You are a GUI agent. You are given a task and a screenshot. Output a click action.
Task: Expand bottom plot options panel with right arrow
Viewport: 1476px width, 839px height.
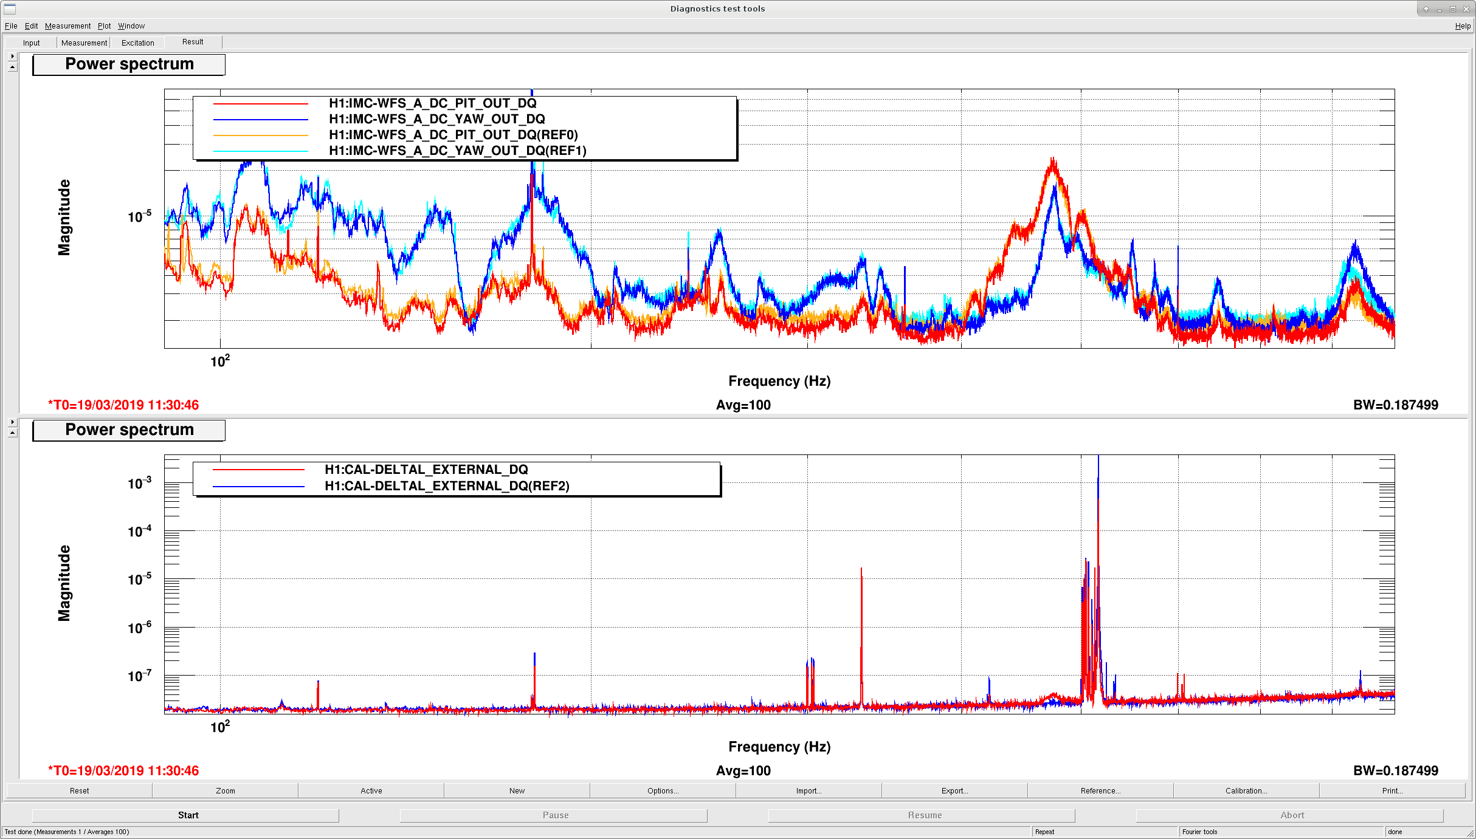(13, 422)
